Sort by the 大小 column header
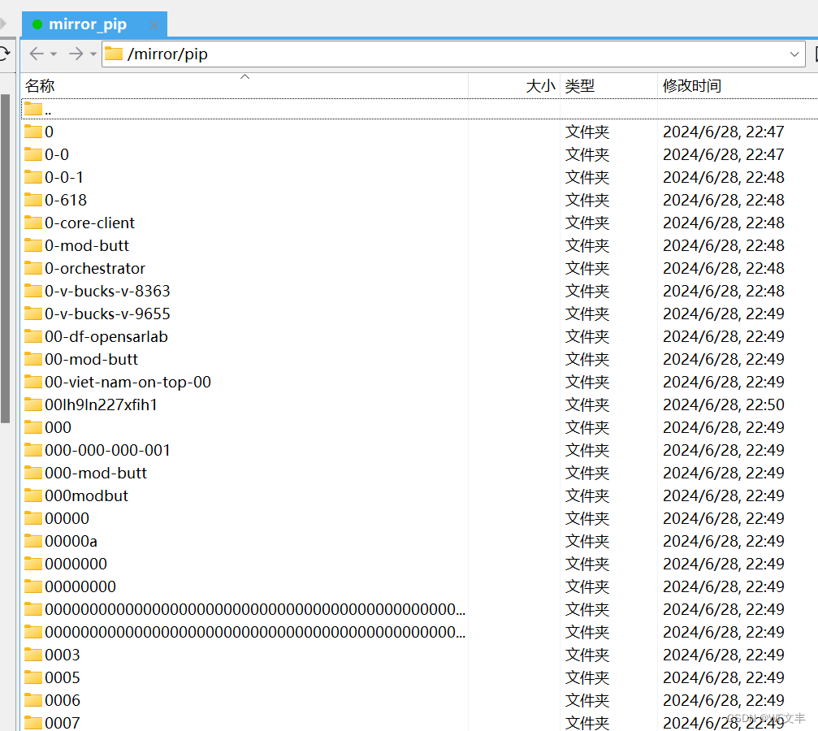Image resolution: width=818 pixels, height=731 pixels. coord(514,85)
